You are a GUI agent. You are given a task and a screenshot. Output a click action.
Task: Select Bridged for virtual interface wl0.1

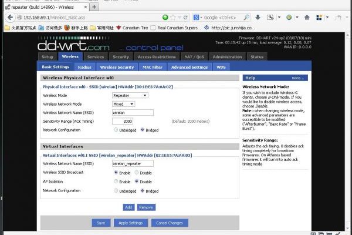[143, 191]
